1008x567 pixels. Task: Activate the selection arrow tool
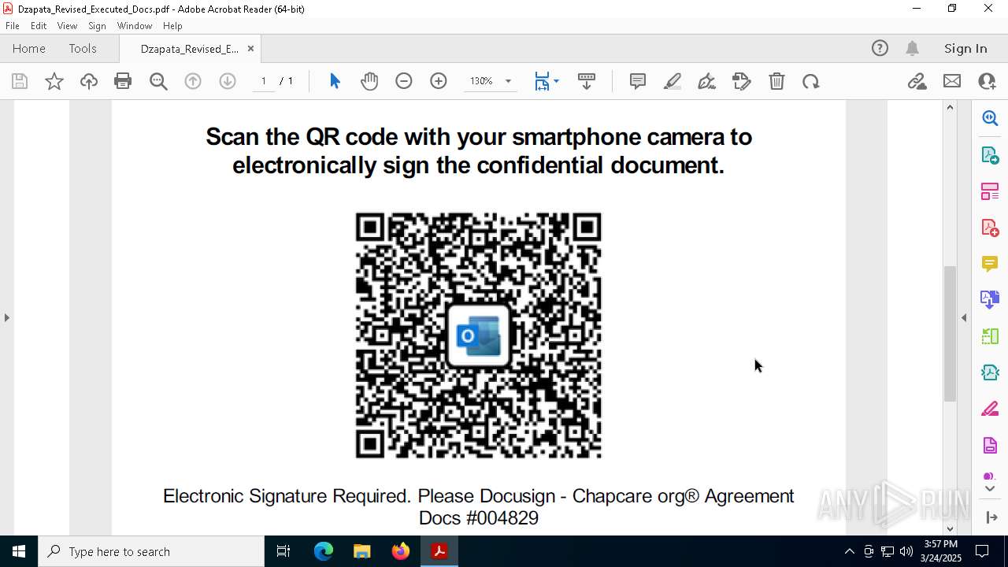pyautogui.click(x=335, y=81)
